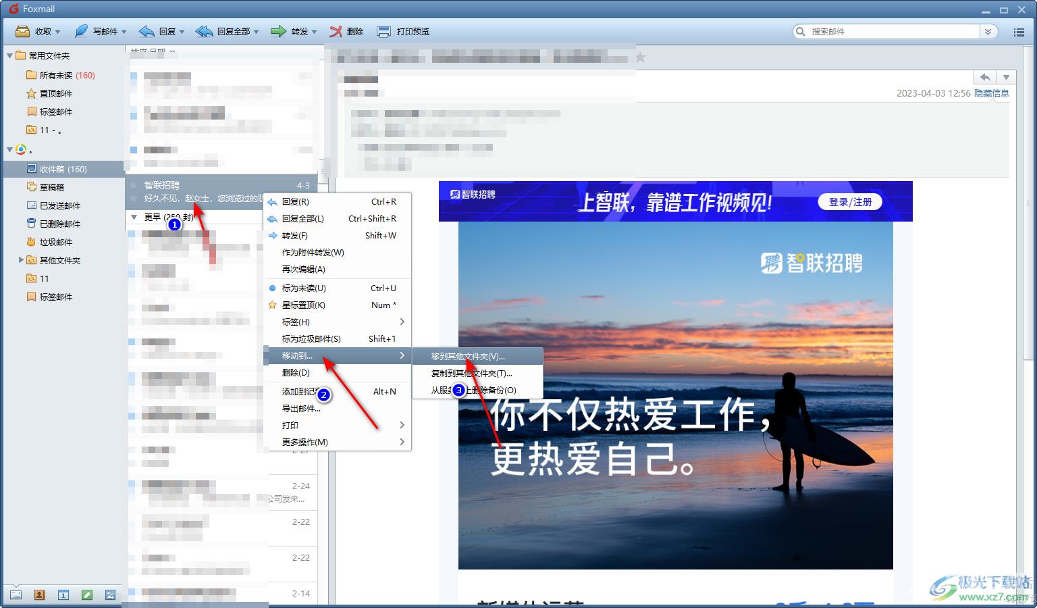
Task: Open the 已删除邮件 trash folder
Action: coord(53,224)
